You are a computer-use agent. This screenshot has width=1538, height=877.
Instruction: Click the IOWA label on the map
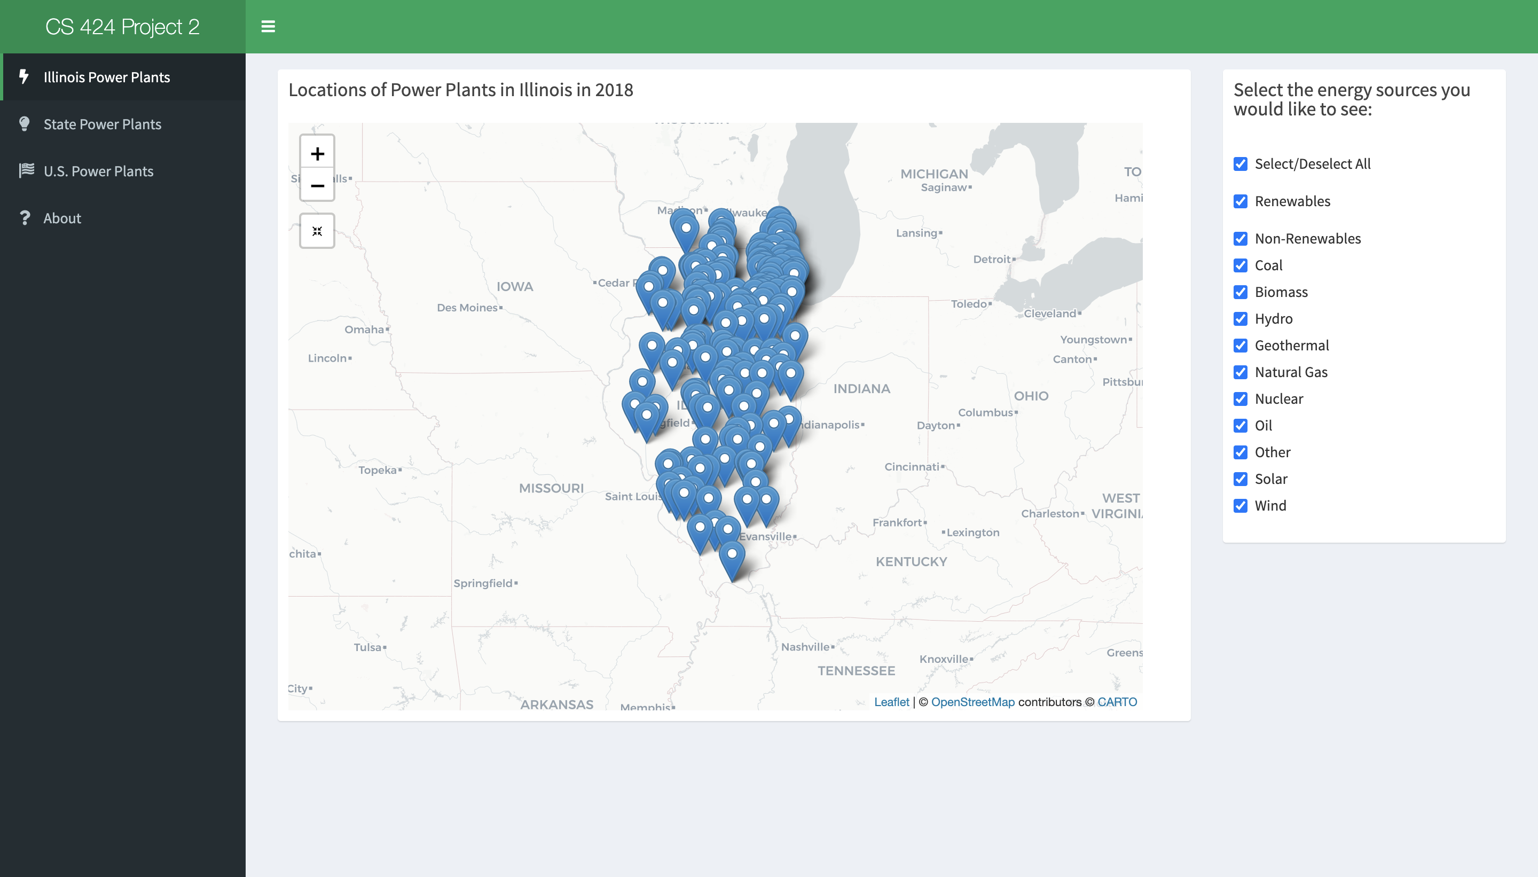(514, 286)
